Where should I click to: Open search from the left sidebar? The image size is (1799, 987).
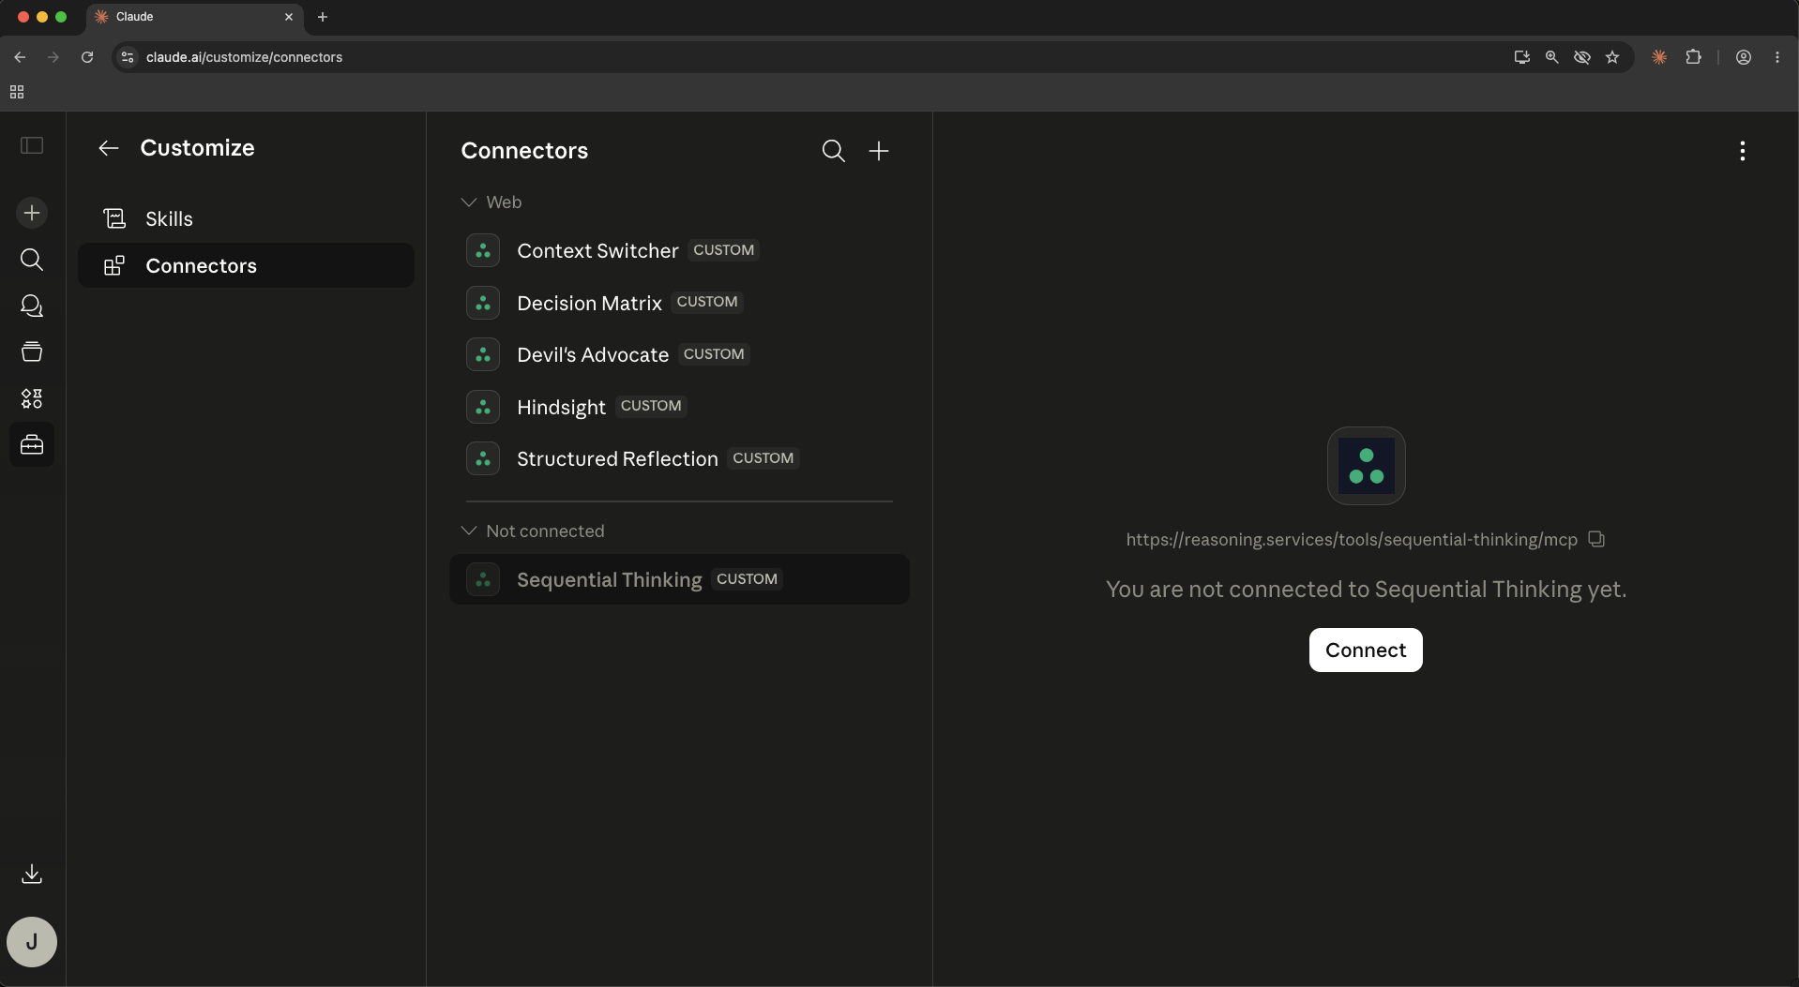(32, 260)
